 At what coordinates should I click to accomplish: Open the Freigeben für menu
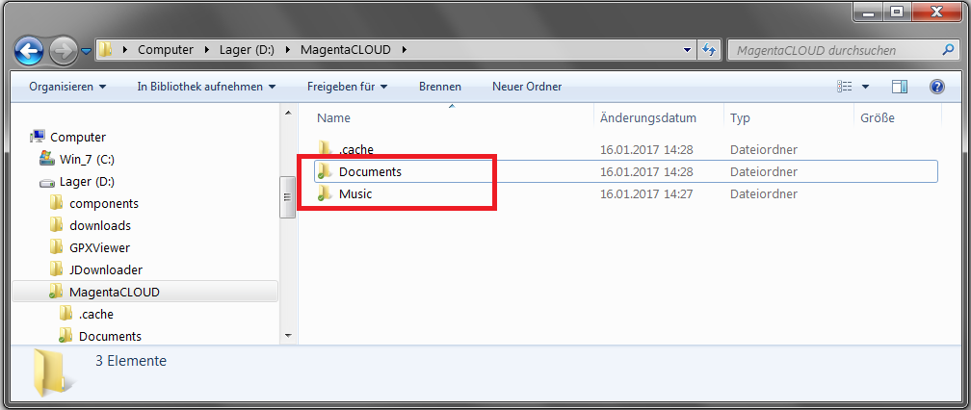(348, 87)
